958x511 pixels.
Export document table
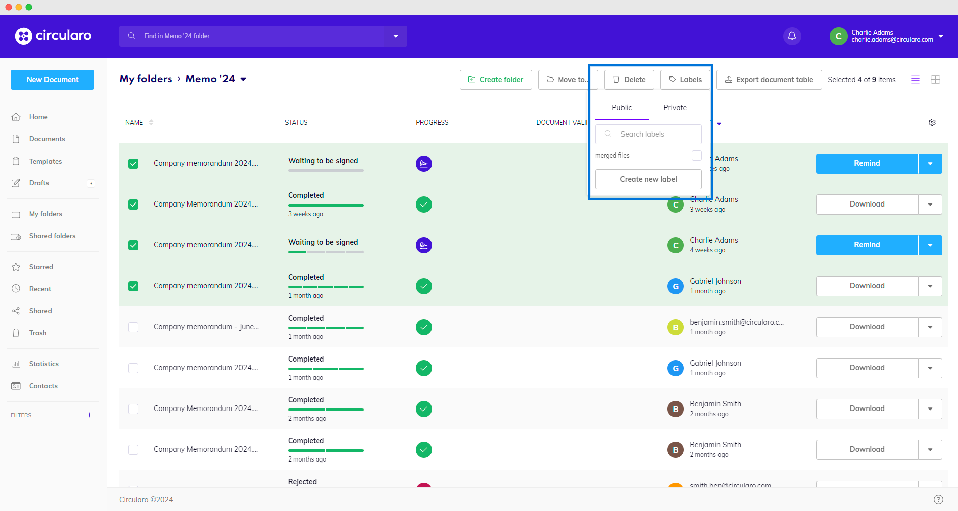[769, 80]
